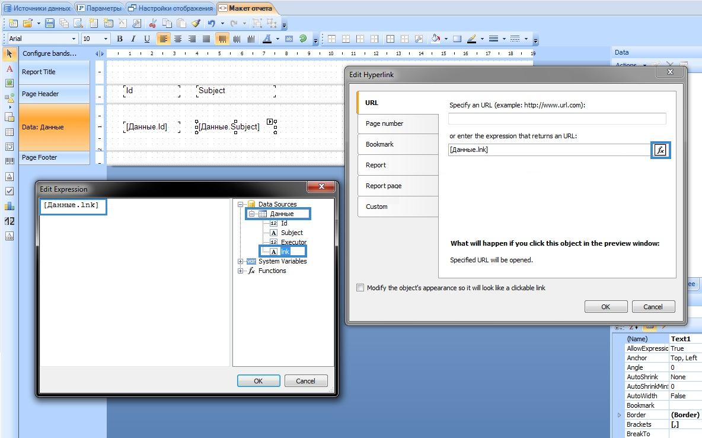Select the CheckBox object tool in the toolbox
This screenshot has height=438, width=702.
point(9,191)
